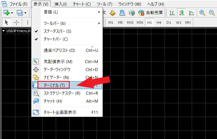Expand the profiles dropdown arrow

coord(25,13)
